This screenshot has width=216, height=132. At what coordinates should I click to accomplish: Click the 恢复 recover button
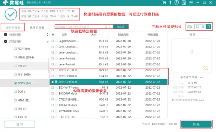pyautogui.click(x=196, y=124)
